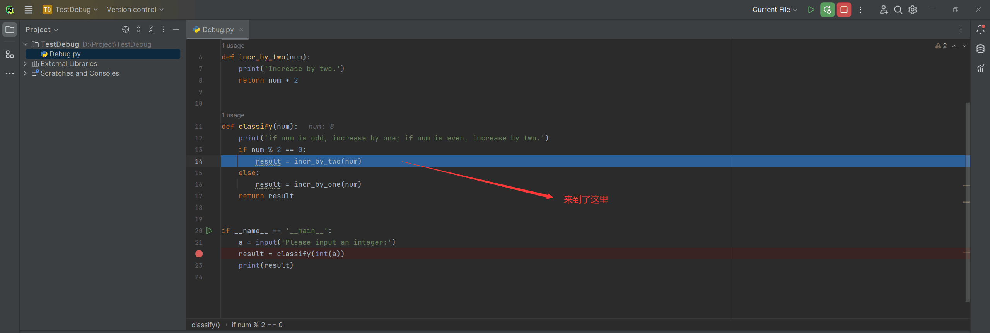This screenshot has width=990, height=333.
Task: Click the PyCharm logo icon
Action: pyautogui.click(x=10, y=10)
